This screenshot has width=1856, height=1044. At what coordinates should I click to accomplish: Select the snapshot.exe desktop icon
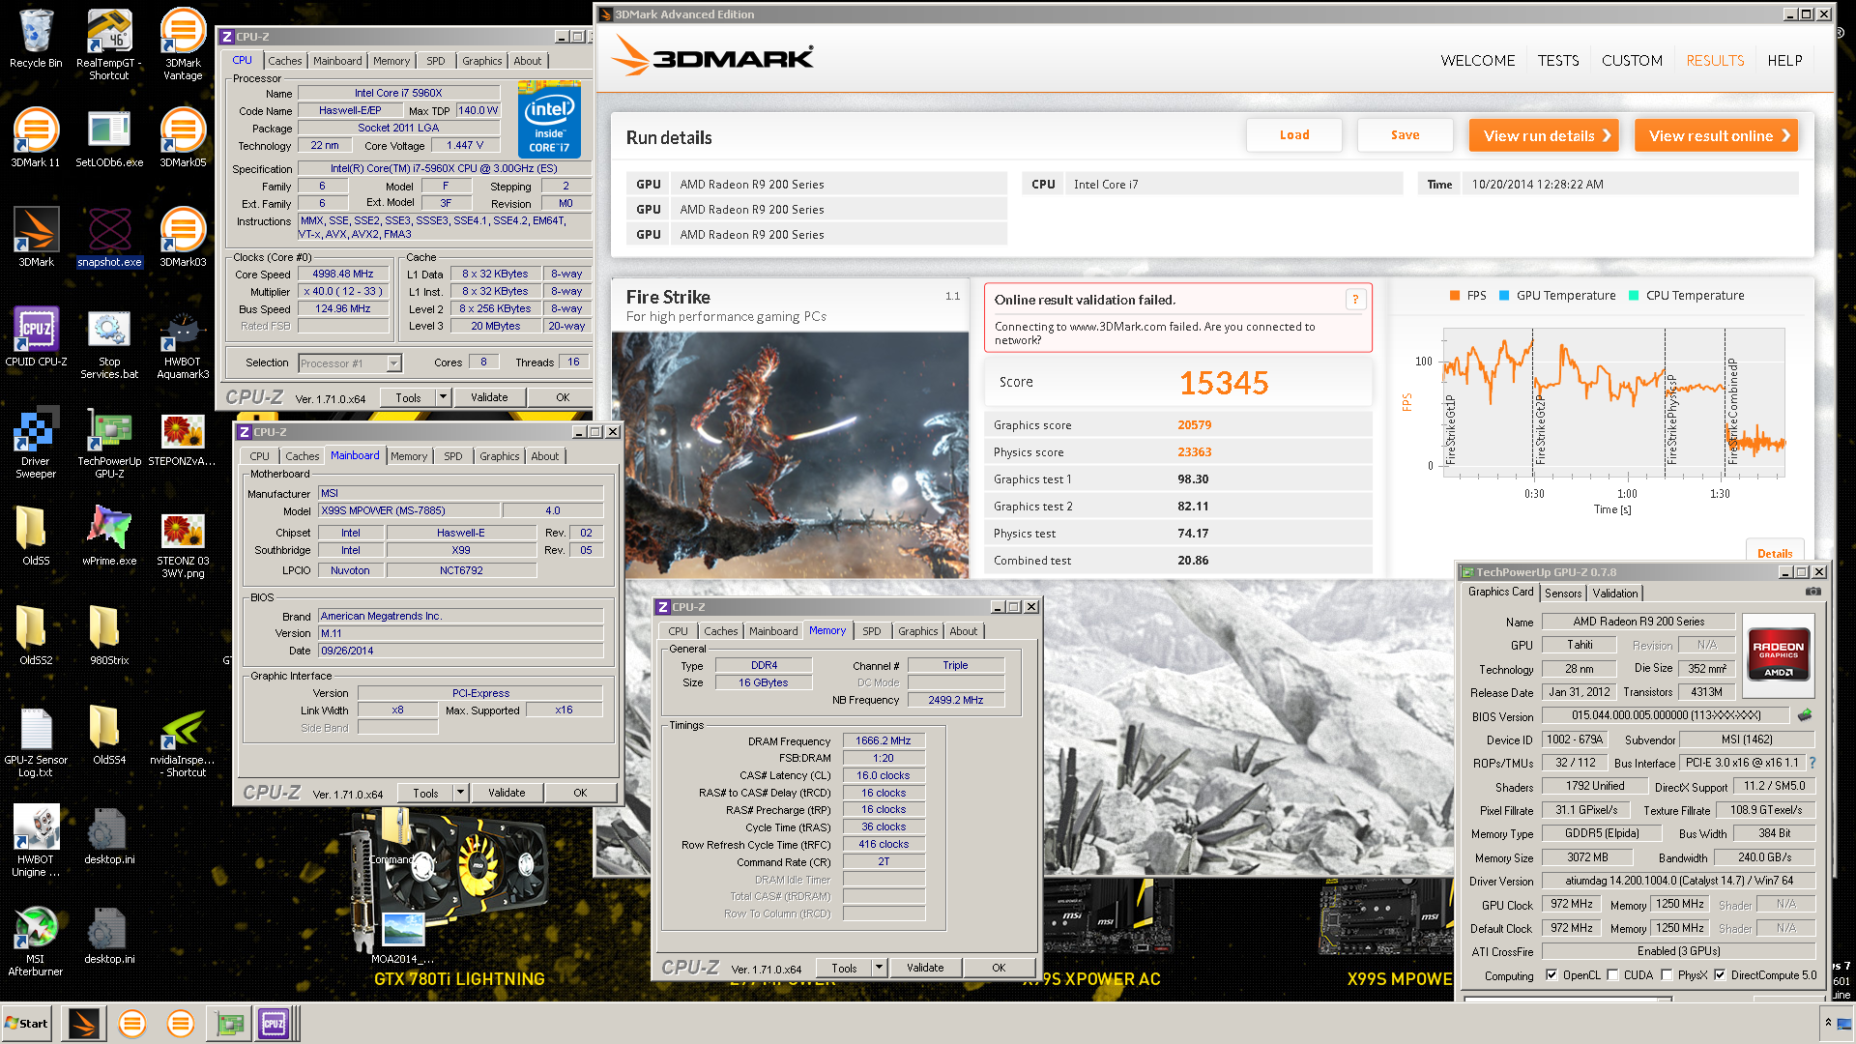tap(109, 237)
